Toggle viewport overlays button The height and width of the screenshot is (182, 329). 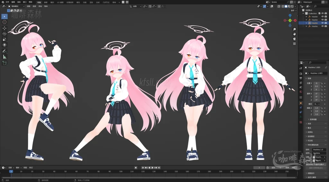click(272, 6)
